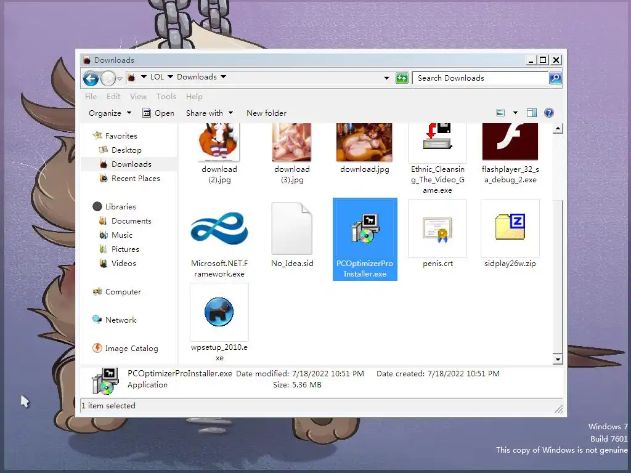The height and width of the screenshot is (473, 631).
Task: Select the PCOptimizerProInstaller.exe file icon
Action: coord(365,228)
